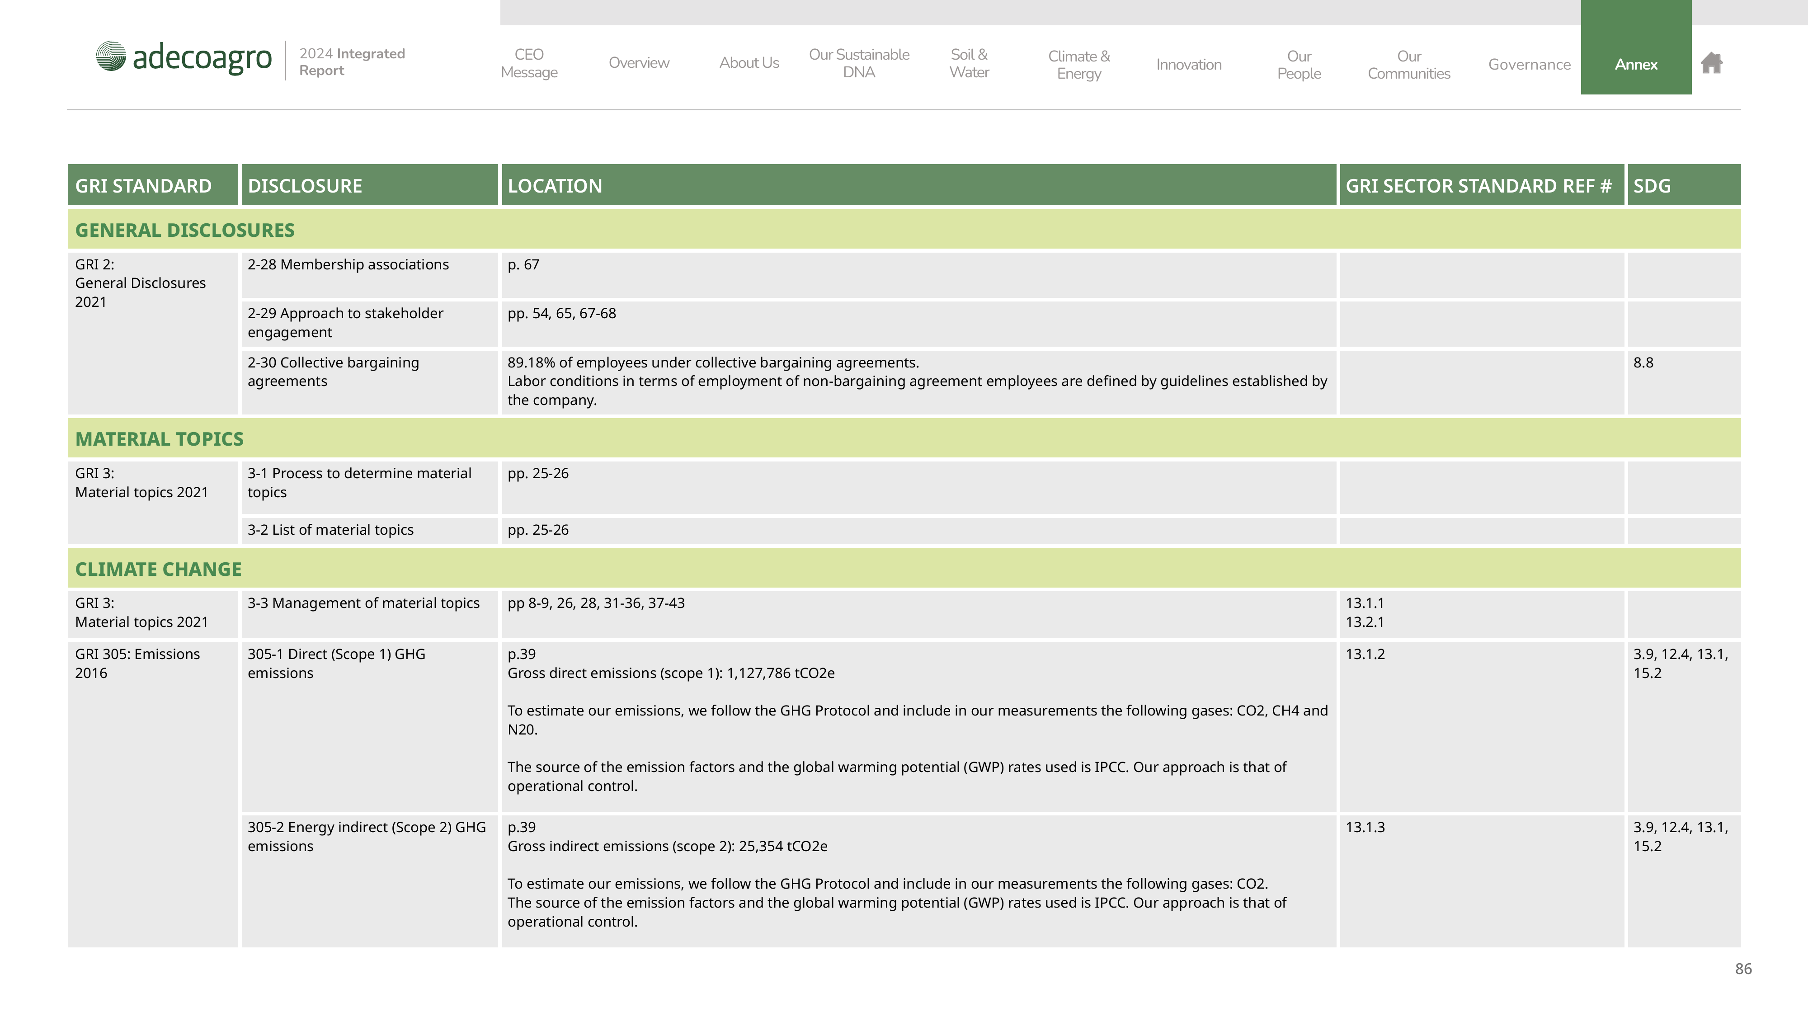The image size is (1808, 1017).
Task: Select the Governance tab
Action: coord(1530,65)
